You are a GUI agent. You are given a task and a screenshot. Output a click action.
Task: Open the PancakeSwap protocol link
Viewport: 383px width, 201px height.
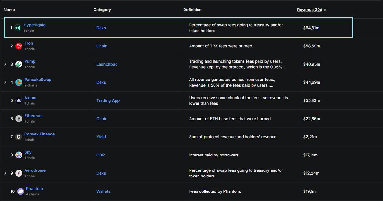[38, 80]
